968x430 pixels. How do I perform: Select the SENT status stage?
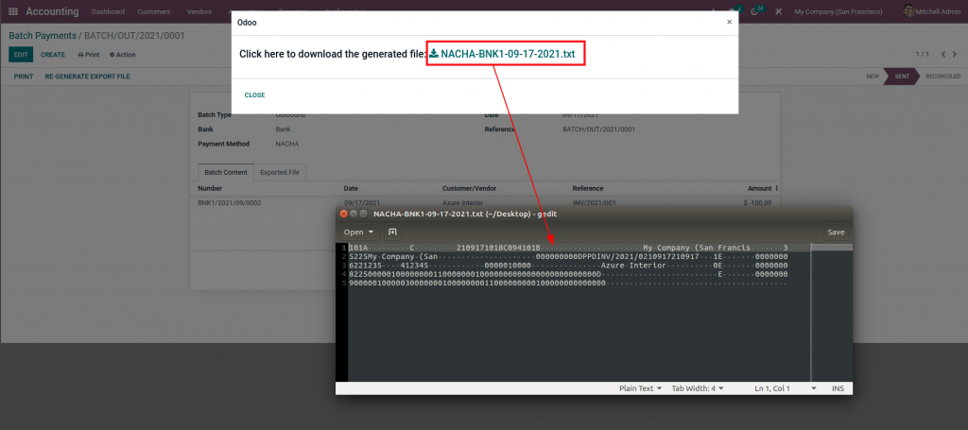point(902,77)
